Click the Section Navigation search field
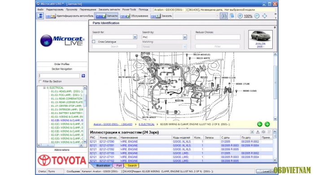This screenshot has height=175, width=314. [x=59, y=76]
